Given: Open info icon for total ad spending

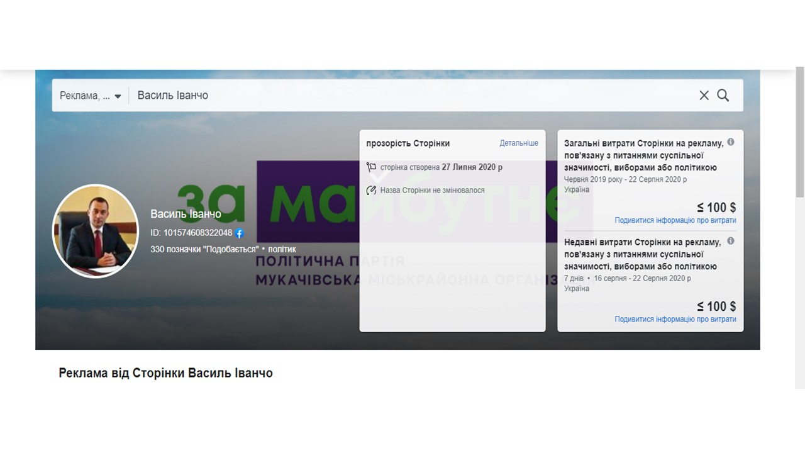Looking at the screenshot, I should click(731, 142).
